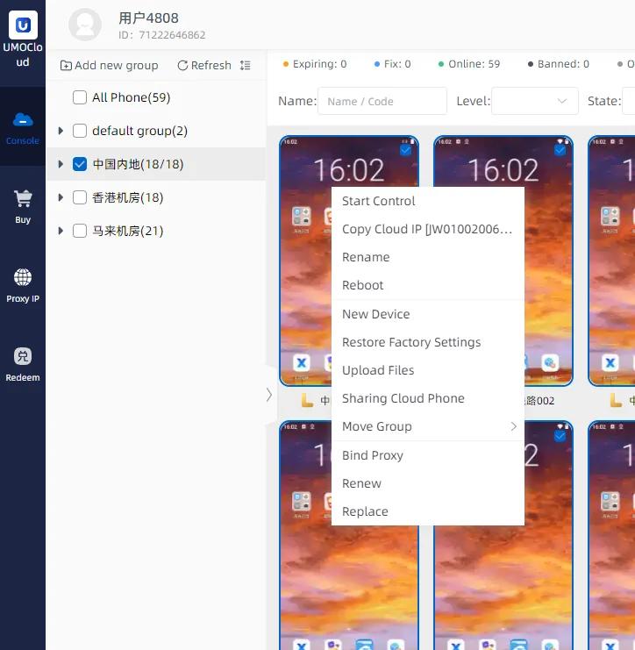Check the All Phone(59) checkbox
The width and height of the screenshot is (635, 650).
tap(80, 97)
